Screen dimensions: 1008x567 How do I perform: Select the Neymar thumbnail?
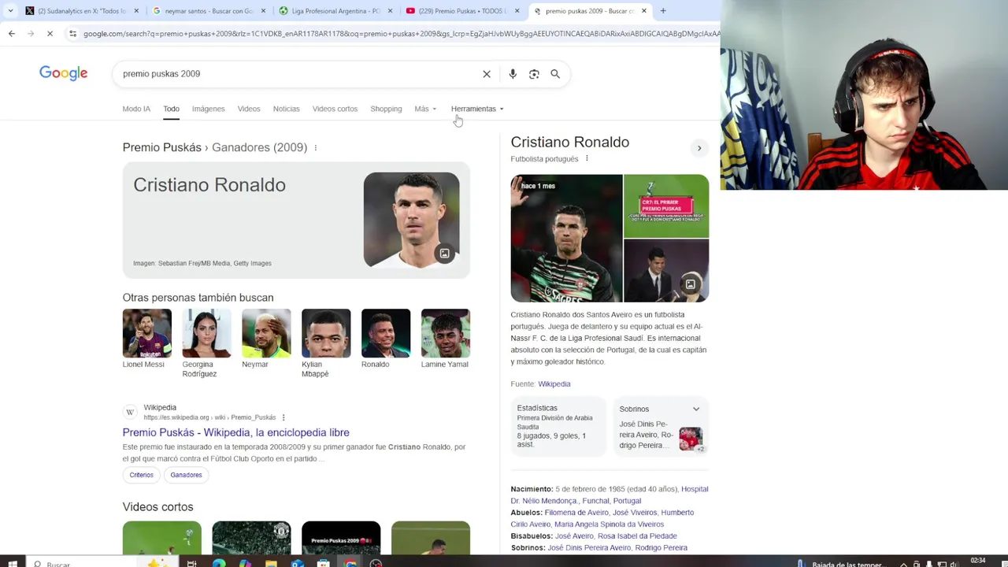tap(266, 333)
